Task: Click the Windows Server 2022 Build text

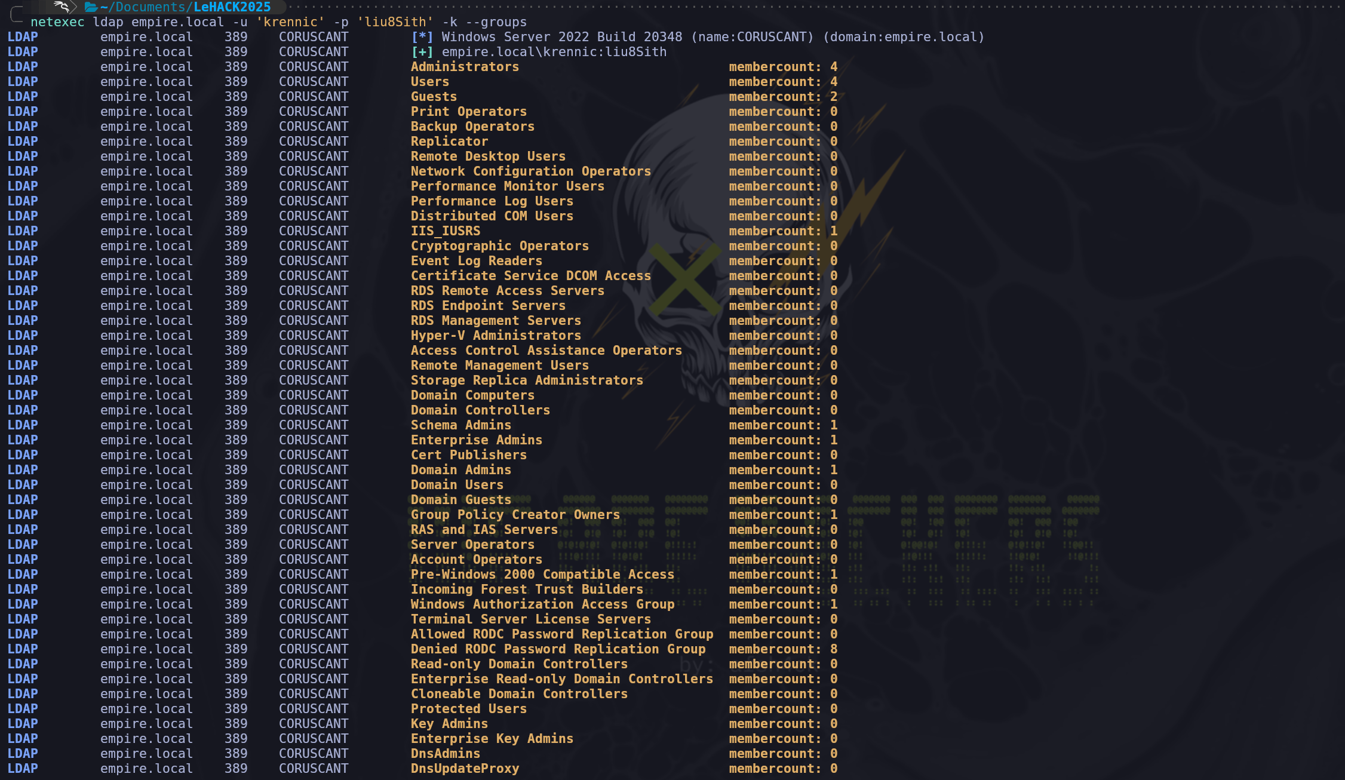Action: click(x=561, y=37)
